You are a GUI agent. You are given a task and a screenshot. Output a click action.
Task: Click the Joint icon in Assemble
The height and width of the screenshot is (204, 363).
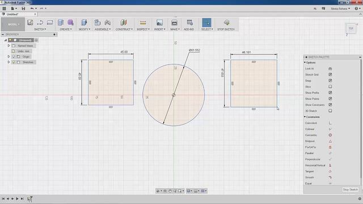click(107, 23)
